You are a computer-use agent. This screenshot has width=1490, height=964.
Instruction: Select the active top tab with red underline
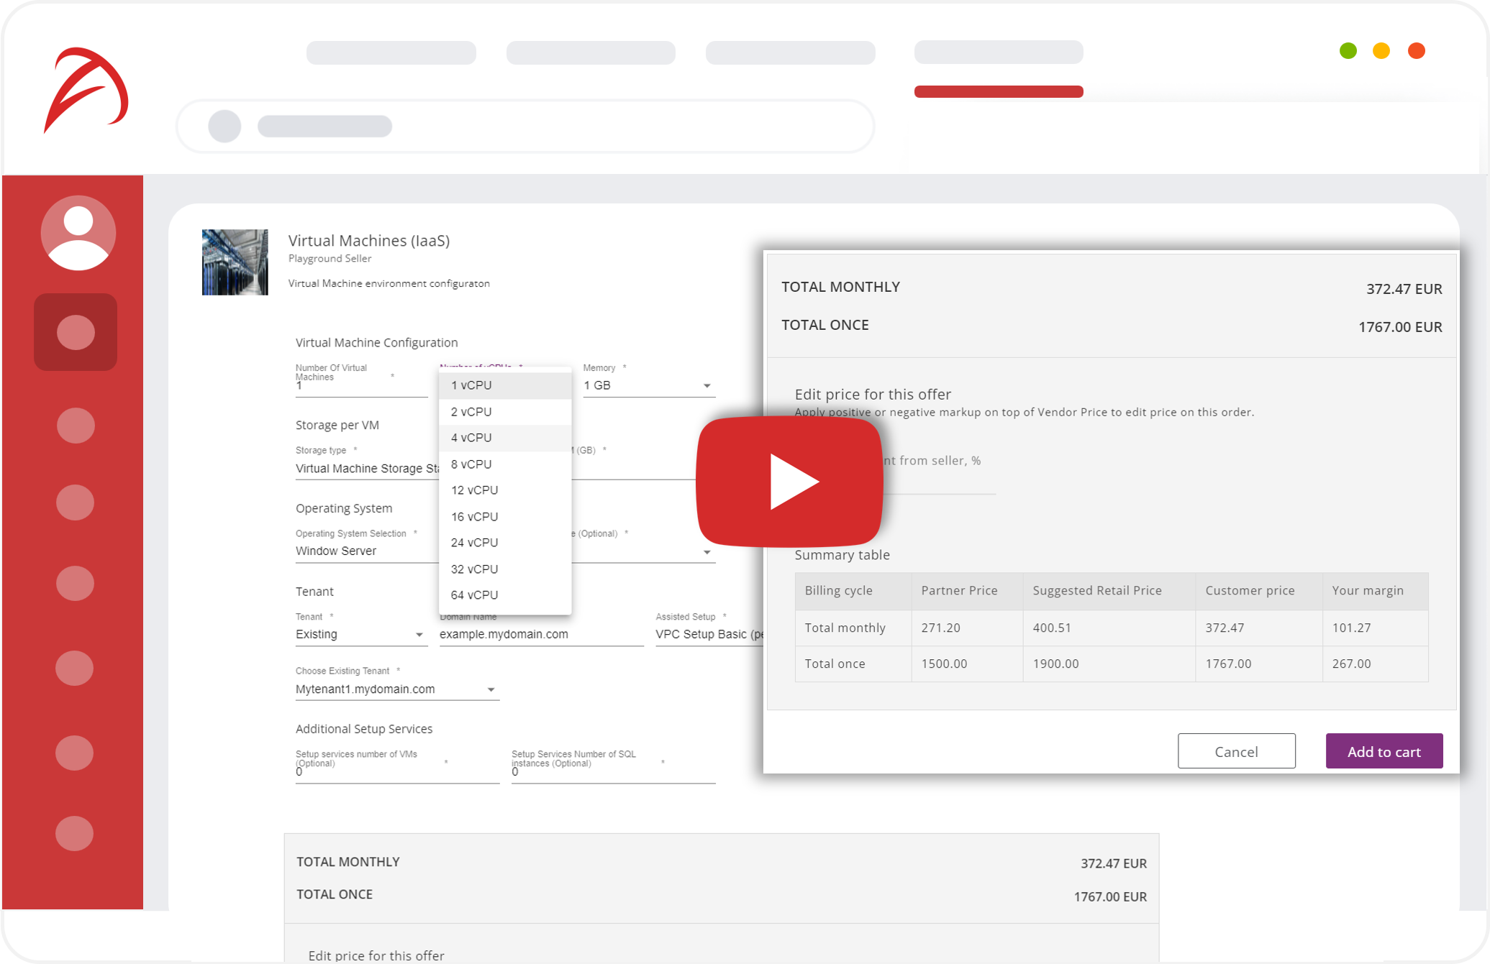coord(999,52)
